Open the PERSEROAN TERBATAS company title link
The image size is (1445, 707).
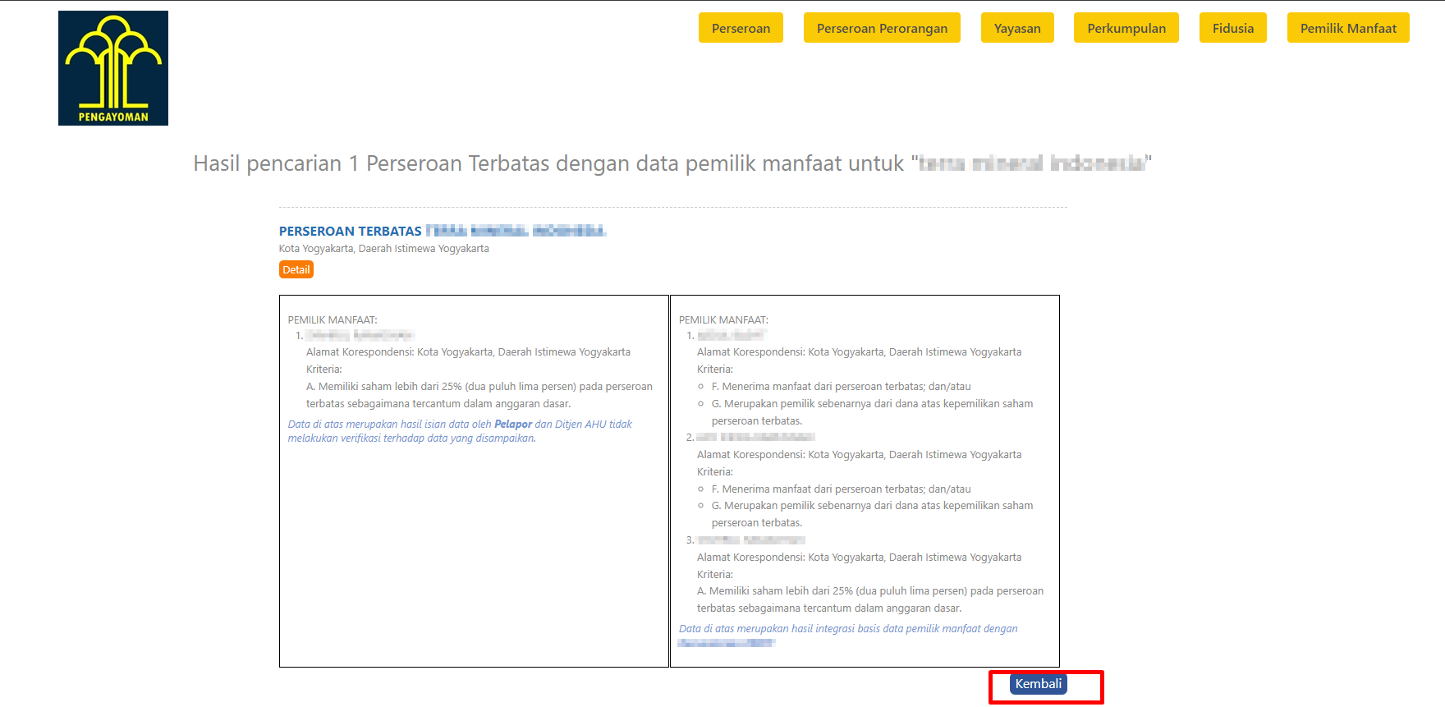tap(442, 232)
